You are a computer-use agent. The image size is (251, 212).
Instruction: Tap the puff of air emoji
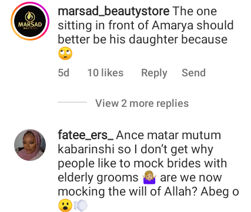click(x=81, y=206)
